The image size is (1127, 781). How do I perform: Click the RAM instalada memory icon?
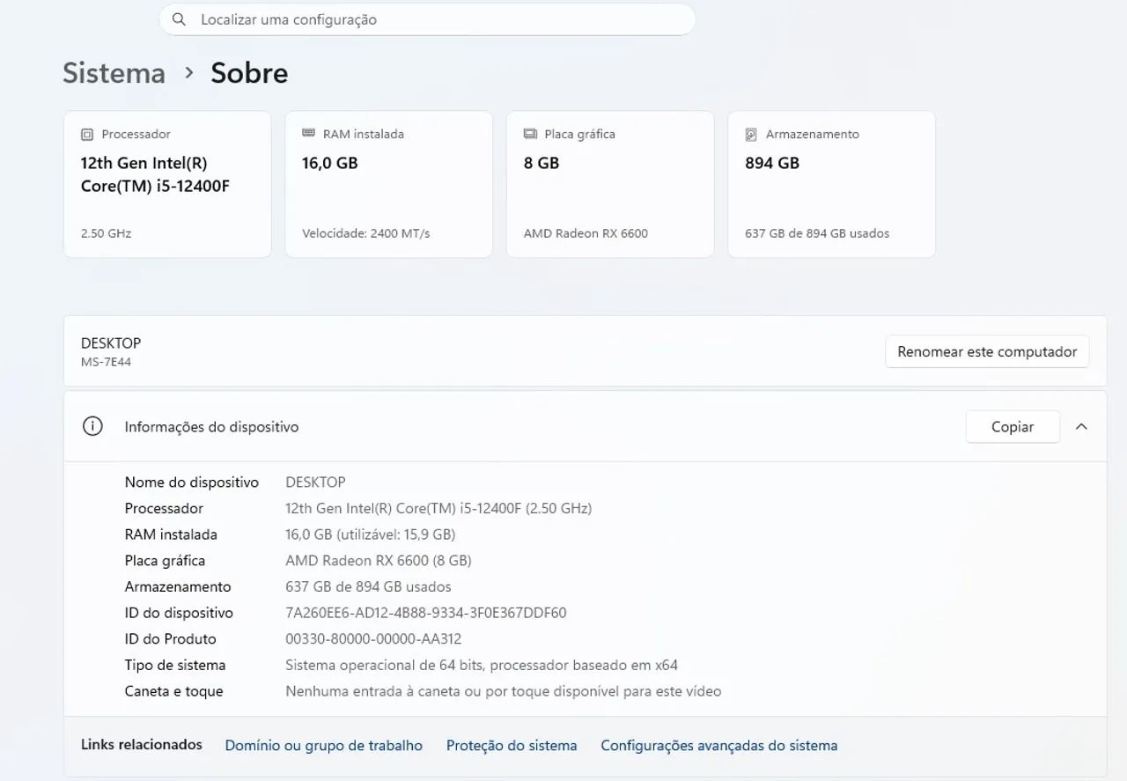(x=308, y=134)
